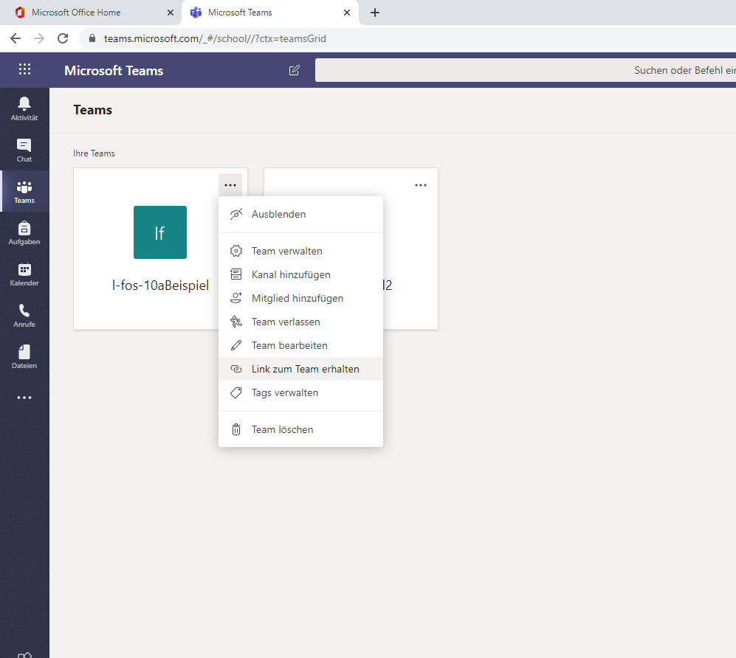Close the Microsoft Office Home tab
The image size is (736, 658).
coord(171,13)
